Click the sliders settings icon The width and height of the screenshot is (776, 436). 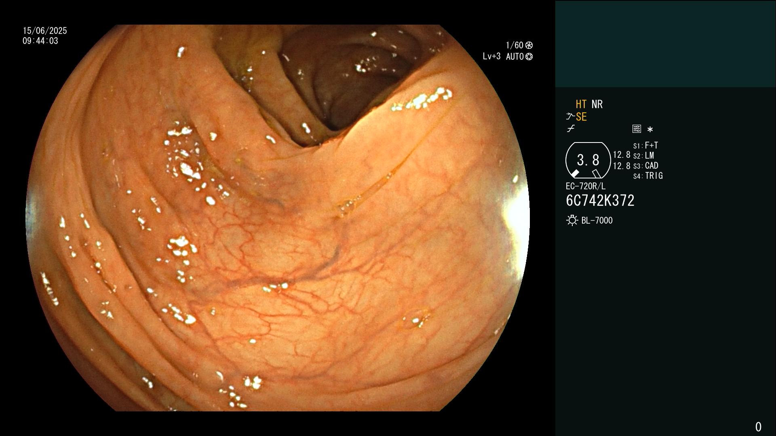tap(637, 129)
